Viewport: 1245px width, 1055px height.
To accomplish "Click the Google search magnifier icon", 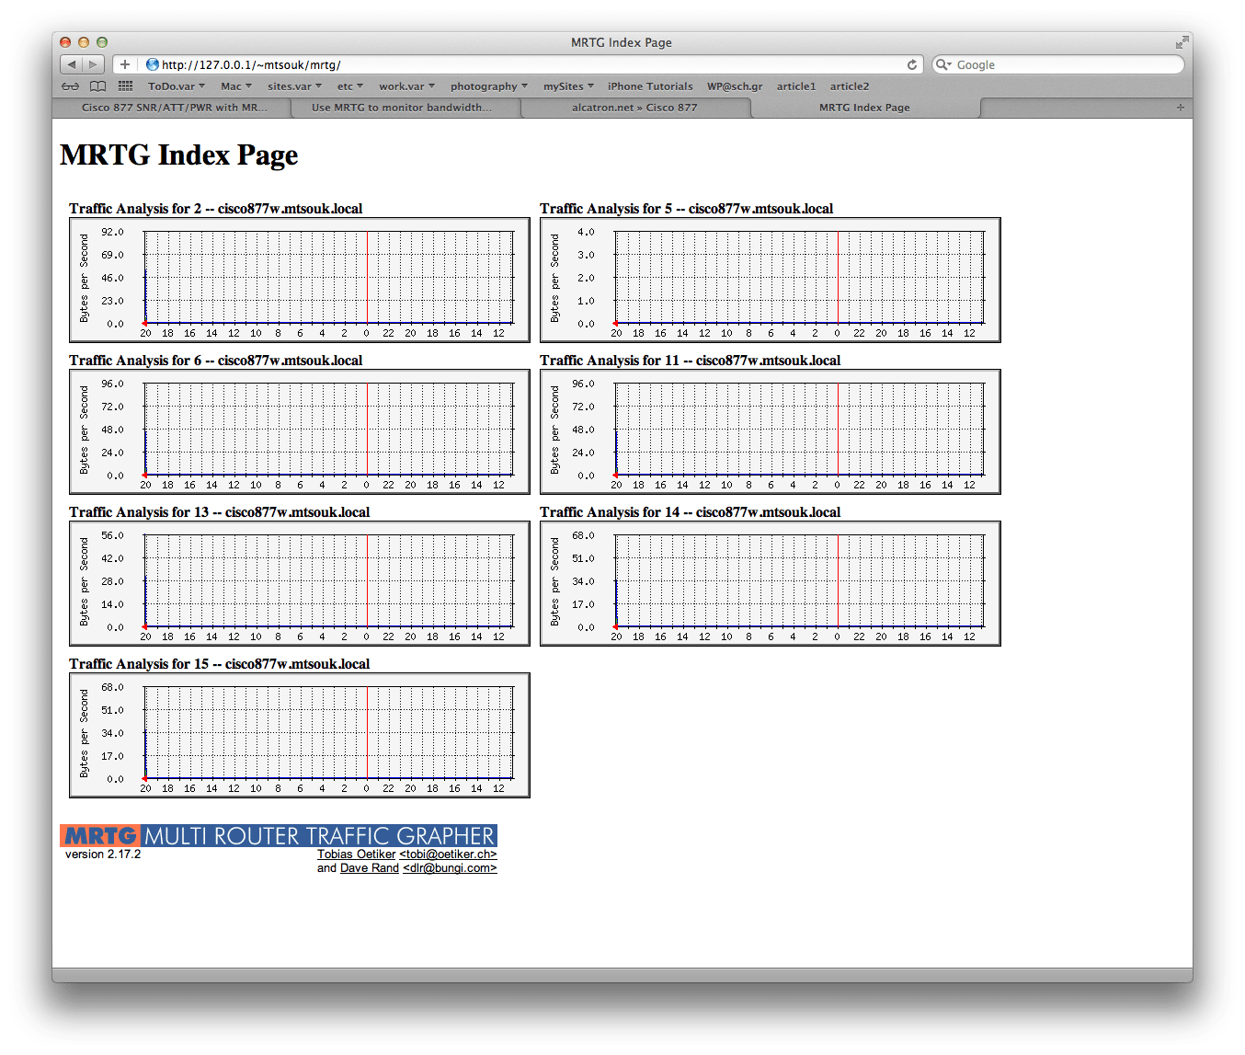I will (943, 64).
